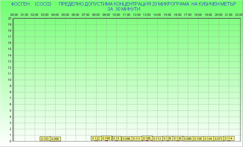The image size is (243, 147).
Task: Select the 10 mark on Y axis
Action: tap(10, 80)
